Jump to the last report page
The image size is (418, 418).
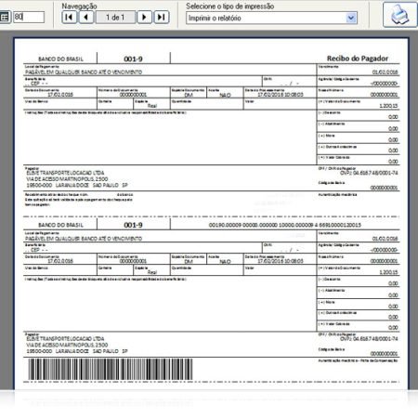[x=162, y=17]
